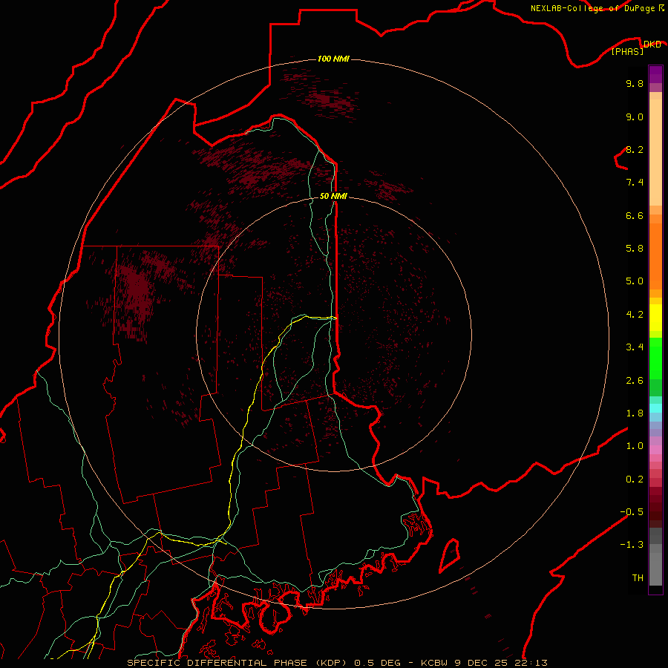Click the pink segment of the color bar
668x668 pixels.
pyautogui.click(x=655, y=450)
